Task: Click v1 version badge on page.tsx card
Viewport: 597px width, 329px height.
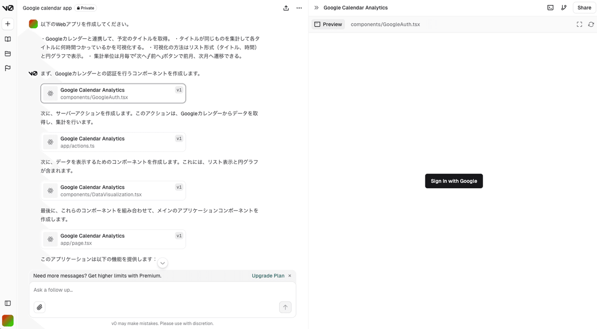Action: click(x=179, y=236)
